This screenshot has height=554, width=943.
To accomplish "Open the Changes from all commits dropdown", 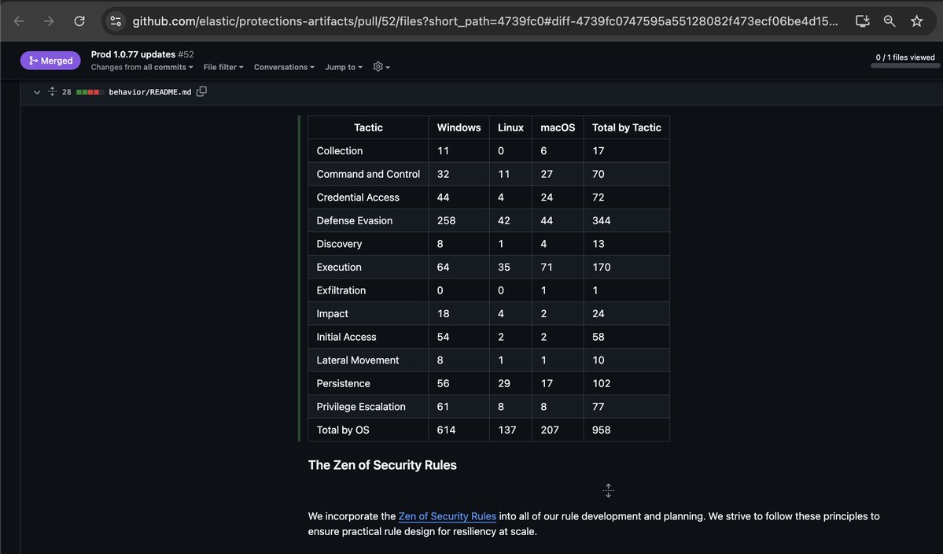I will [142, 67].
